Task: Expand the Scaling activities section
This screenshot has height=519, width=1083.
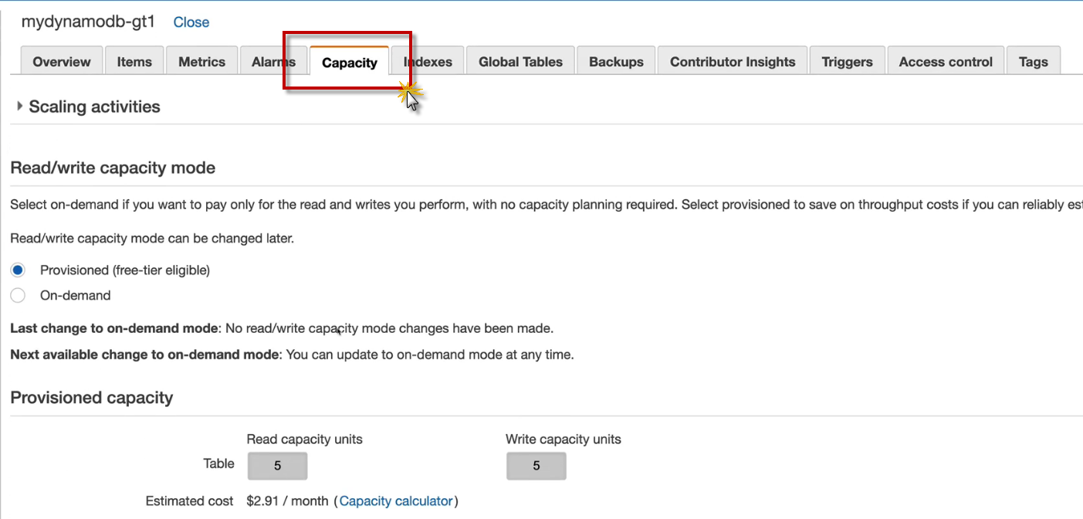Action: coord(20,107)
